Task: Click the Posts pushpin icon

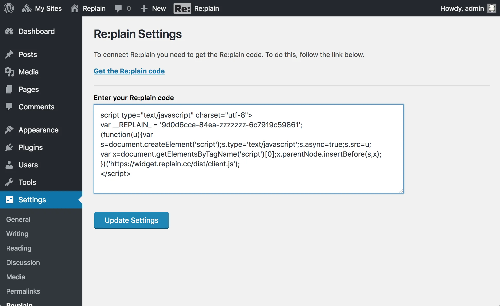Action: click(x=9, y=54)
